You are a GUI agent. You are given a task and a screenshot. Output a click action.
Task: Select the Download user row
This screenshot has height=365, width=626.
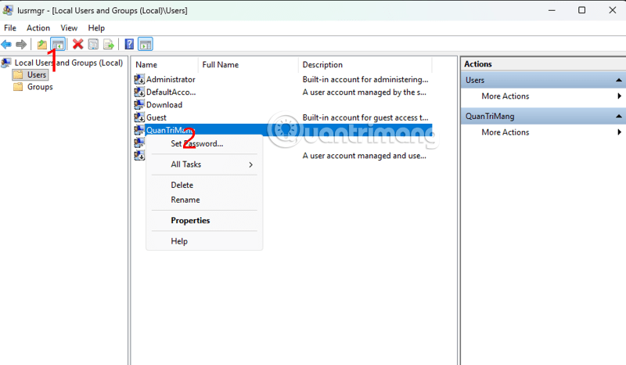(282, 105)
